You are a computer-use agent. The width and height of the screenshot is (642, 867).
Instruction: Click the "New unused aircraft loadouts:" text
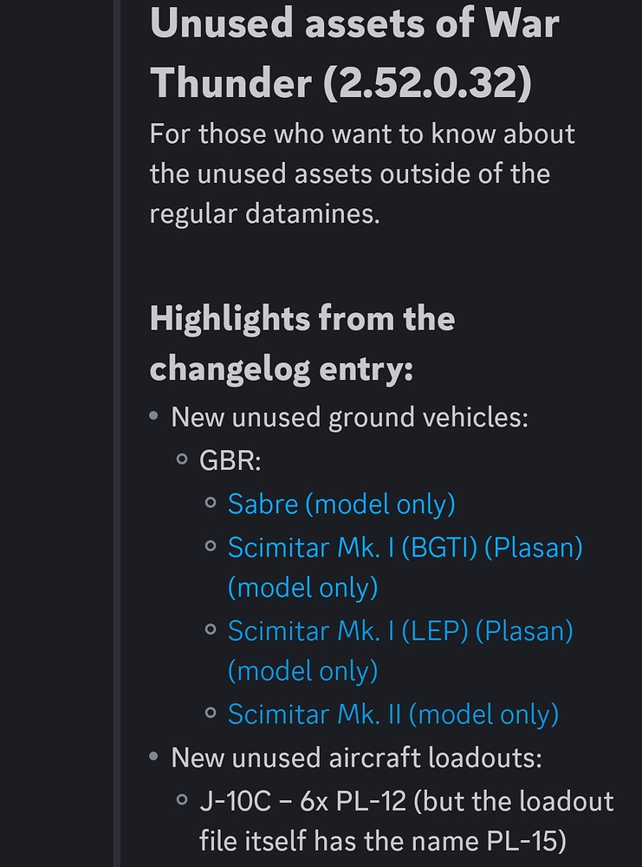(356, 758)
